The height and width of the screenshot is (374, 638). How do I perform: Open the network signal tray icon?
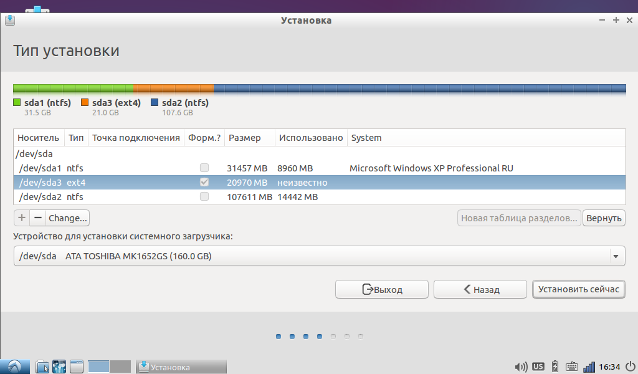tap(589, 367)
